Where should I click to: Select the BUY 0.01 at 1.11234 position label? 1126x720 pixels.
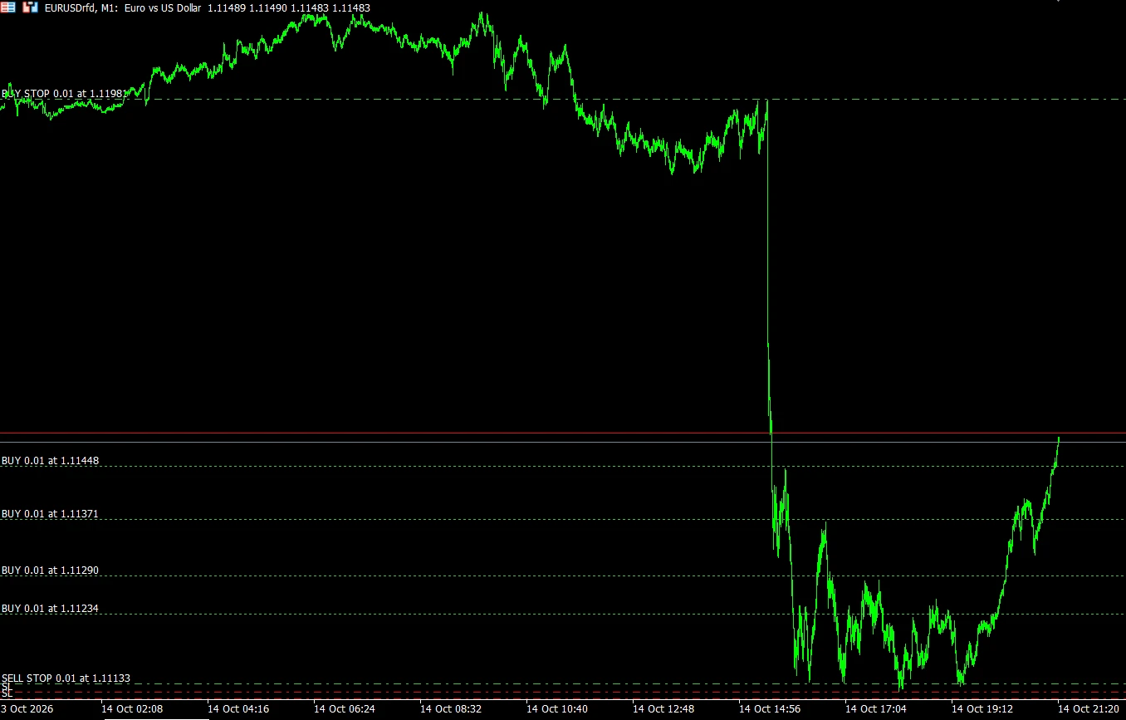click(51, 609)
